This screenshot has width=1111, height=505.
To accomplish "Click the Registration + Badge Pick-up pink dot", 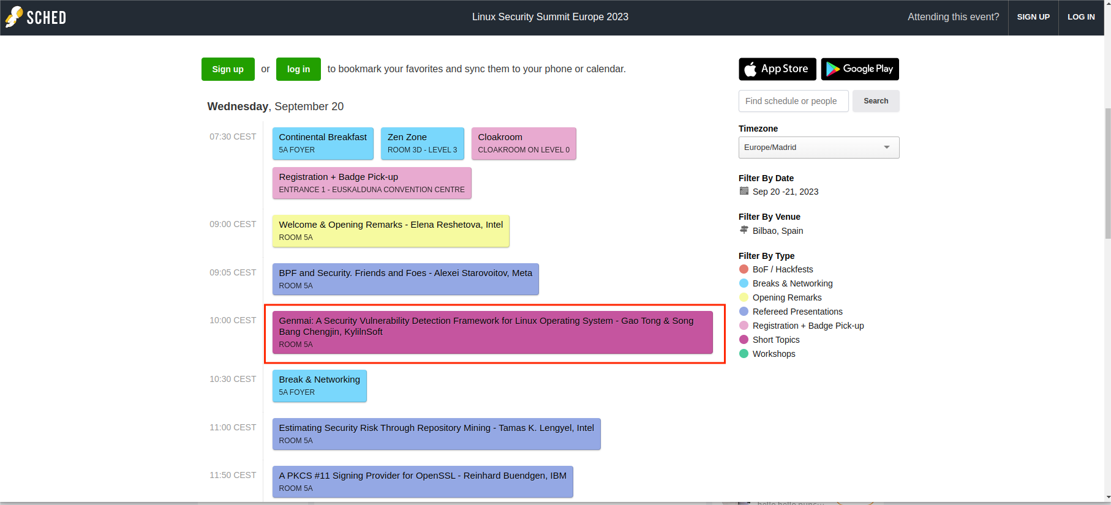I will pos(744,326).
